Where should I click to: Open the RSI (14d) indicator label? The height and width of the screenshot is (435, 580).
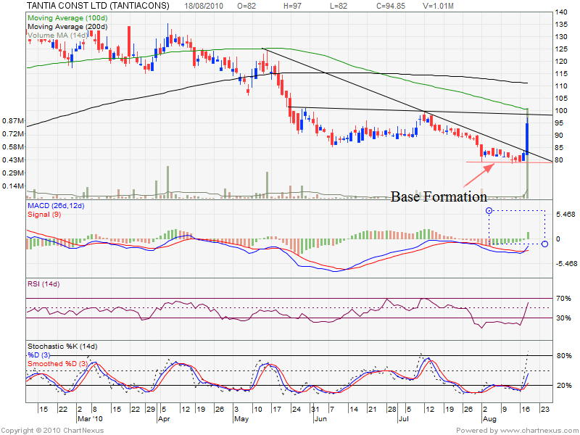(x=41, y=285)
